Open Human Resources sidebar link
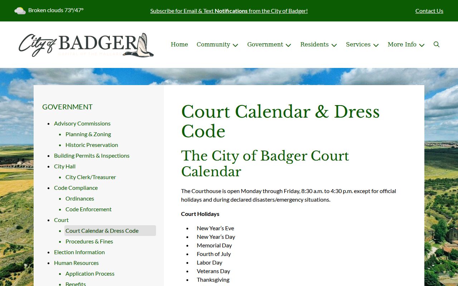 76,263
